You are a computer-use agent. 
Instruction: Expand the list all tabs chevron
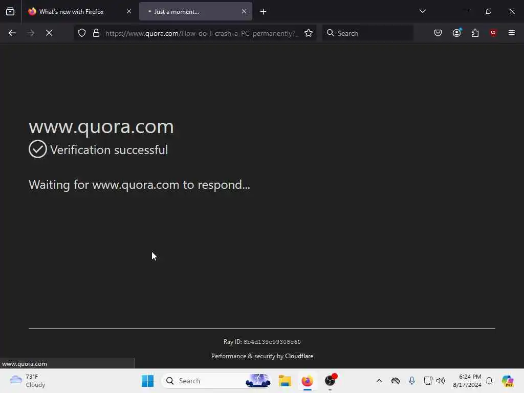coord(422,11)
